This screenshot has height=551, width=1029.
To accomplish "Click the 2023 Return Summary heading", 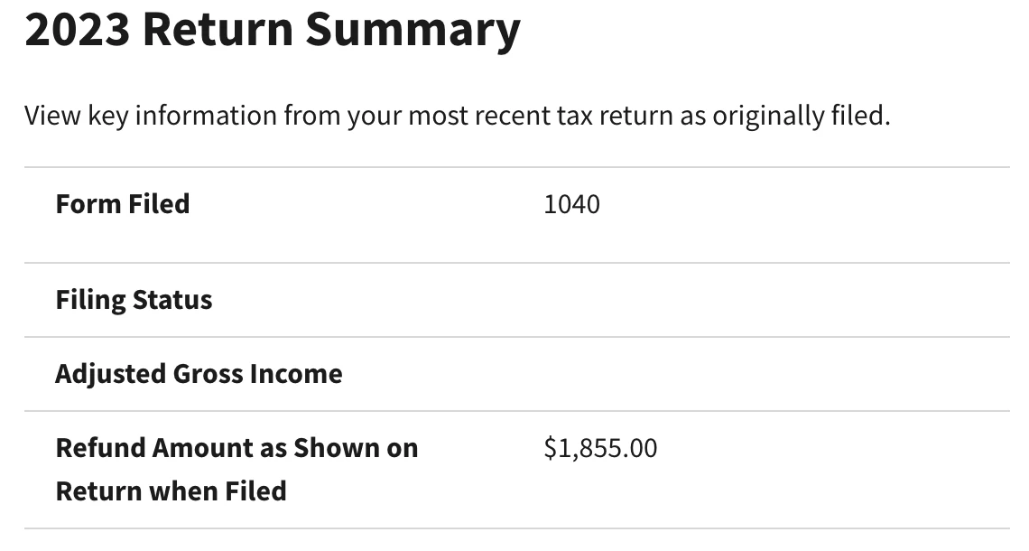I will [273, 30].
